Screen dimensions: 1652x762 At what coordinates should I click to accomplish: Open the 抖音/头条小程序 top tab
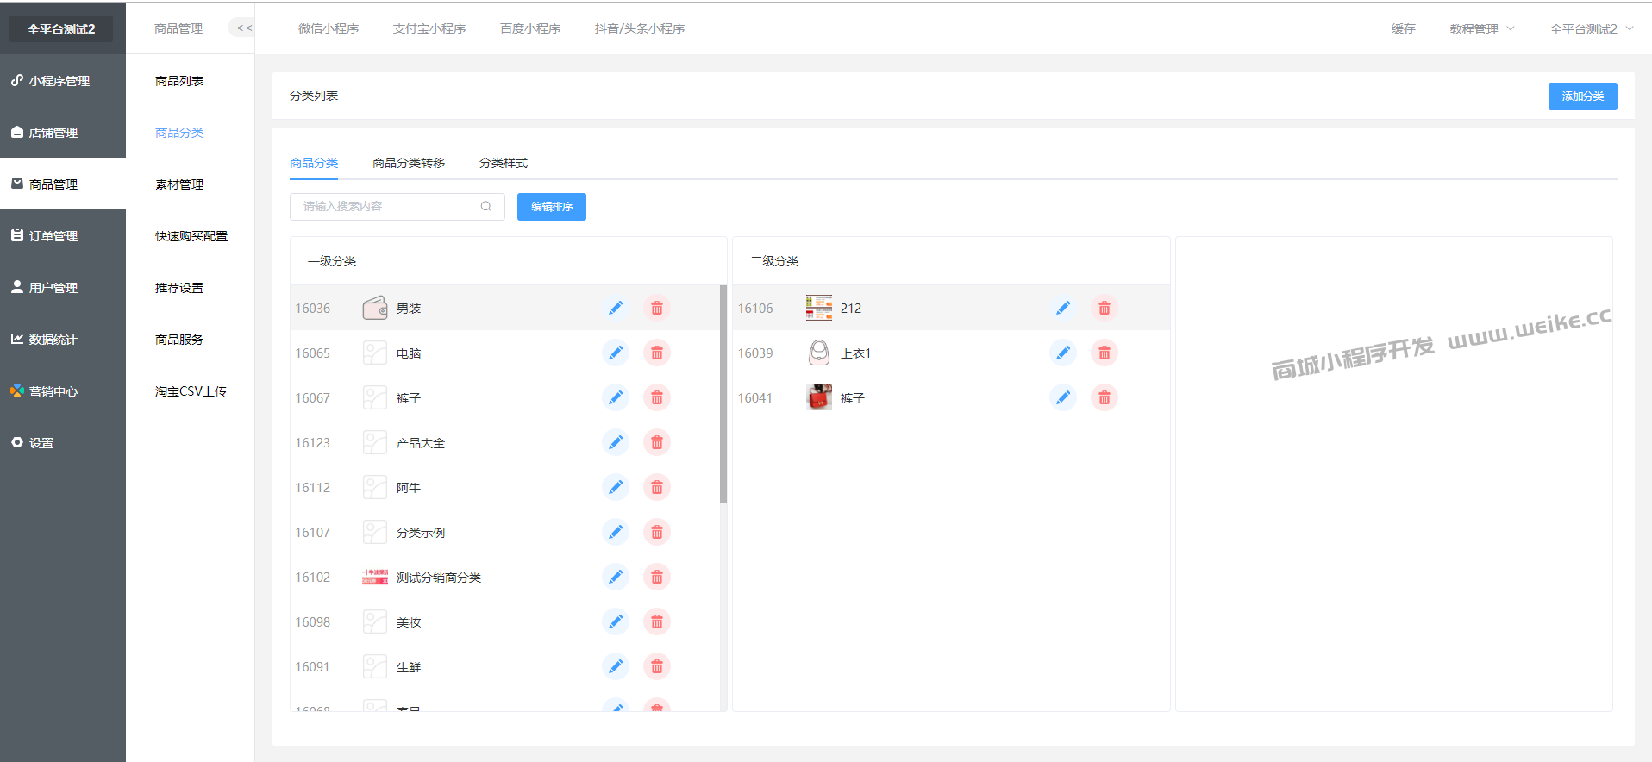click(640, 28)
